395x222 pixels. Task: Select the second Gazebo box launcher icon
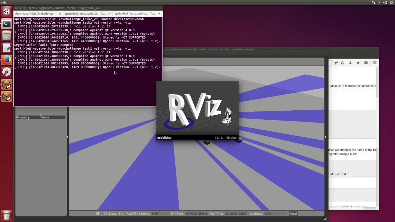click(6, 96)
